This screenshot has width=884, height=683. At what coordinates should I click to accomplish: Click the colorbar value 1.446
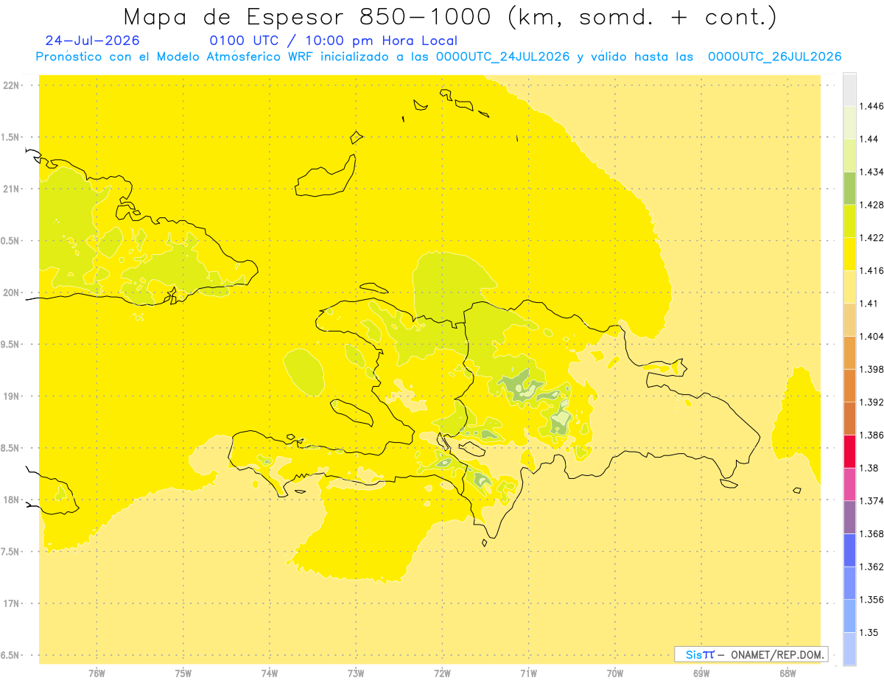point(871,106)
